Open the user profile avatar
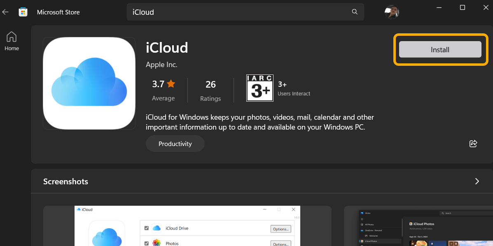Screen dimensions: 493x246 point(392,12)
